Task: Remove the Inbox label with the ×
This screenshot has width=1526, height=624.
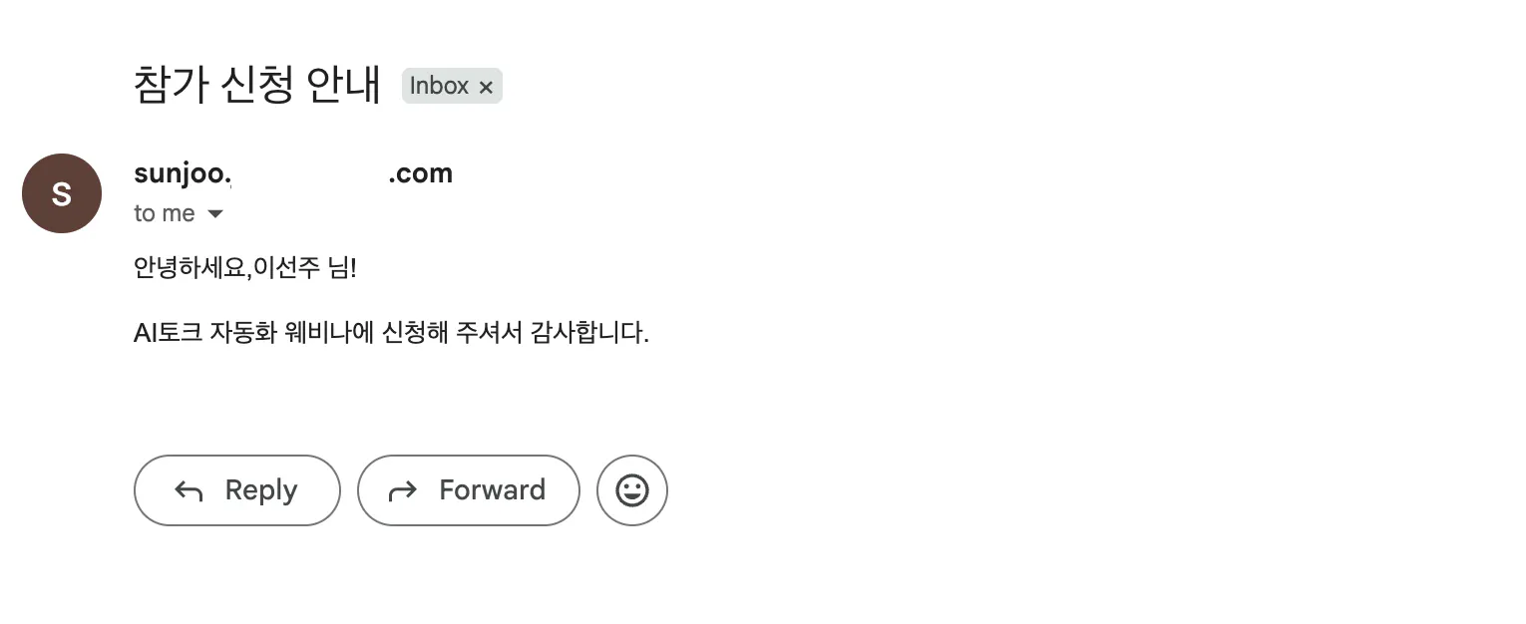Action: click(x=486, y=88)
